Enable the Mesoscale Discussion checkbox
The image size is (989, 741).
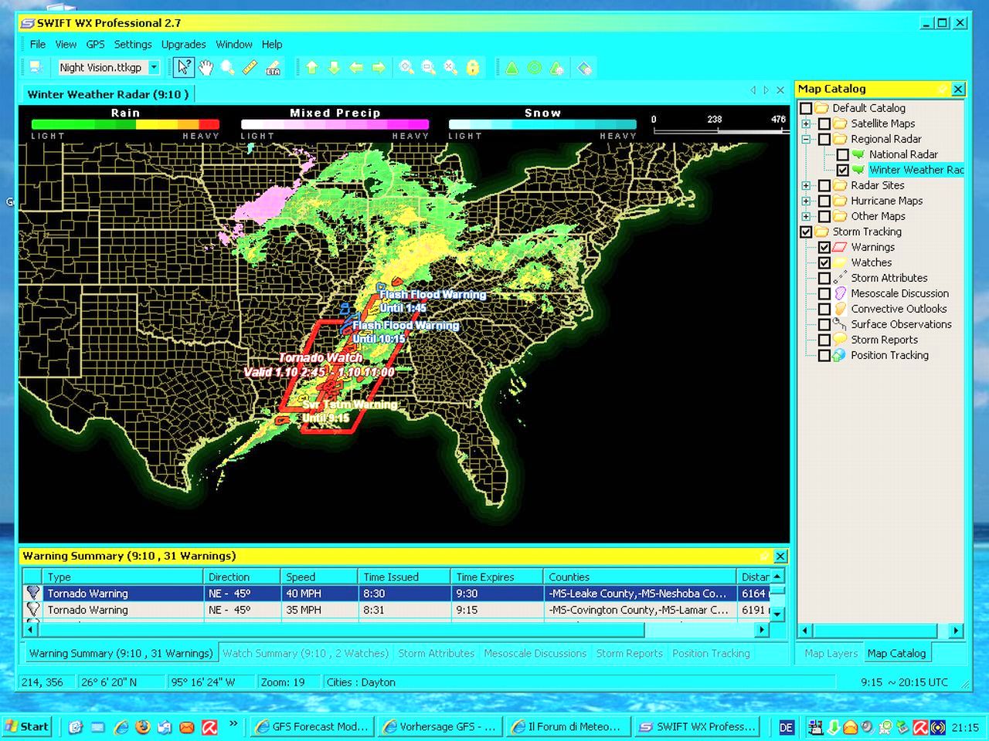click(824, 293)
